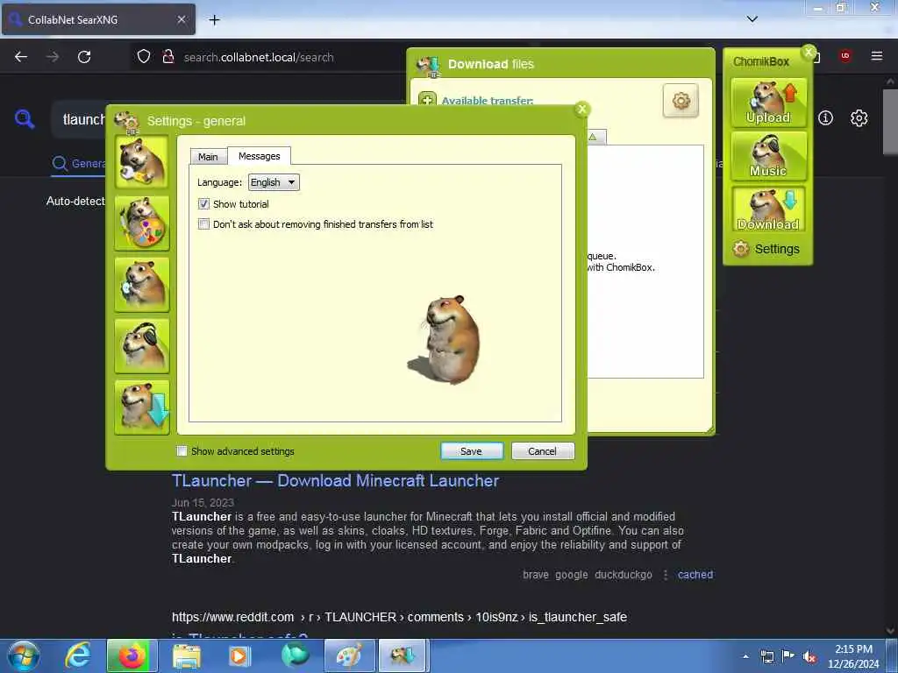Click the Cancel button
Screen dimensions: 898x673
tap(542, 451)
